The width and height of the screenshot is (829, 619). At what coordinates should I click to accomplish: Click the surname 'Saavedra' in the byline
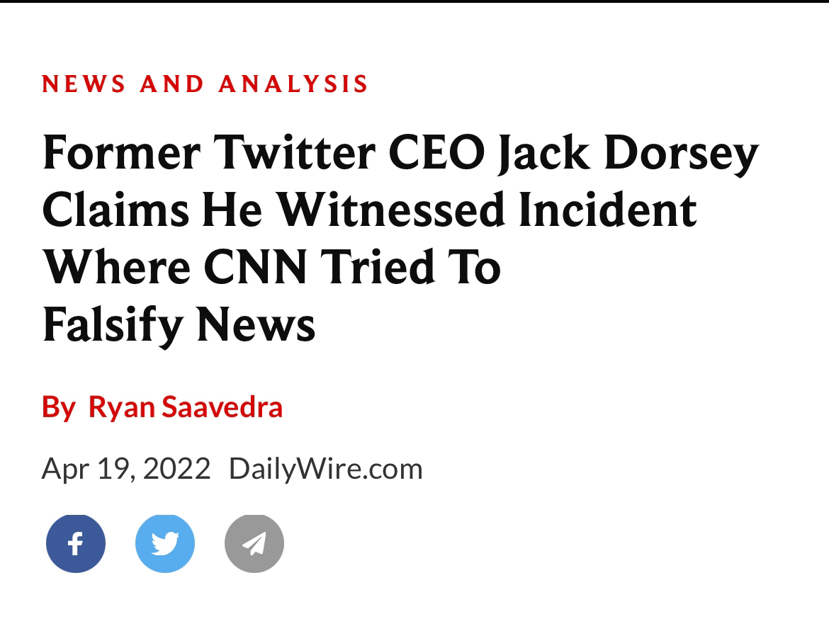tap(222, 407)
